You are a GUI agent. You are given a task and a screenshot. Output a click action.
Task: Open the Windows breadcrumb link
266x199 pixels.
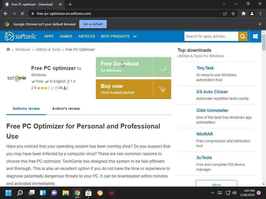[x=23, y=49]
